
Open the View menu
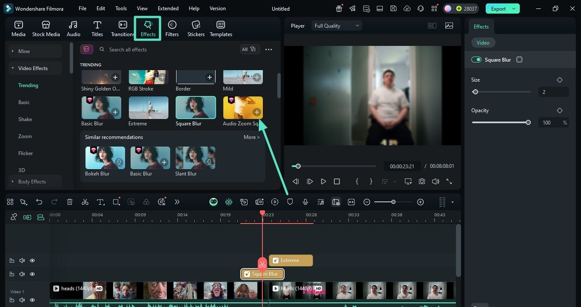click(x=142, y=8)
